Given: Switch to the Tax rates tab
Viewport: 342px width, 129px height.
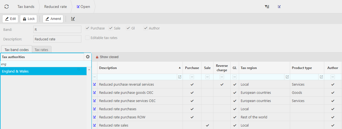Looking at the screenshot, I should click(x=41, y=50).
